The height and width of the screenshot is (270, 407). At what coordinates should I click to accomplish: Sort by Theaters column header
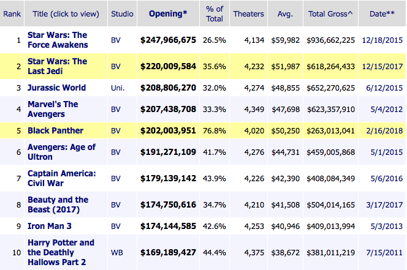coord(248,13)
